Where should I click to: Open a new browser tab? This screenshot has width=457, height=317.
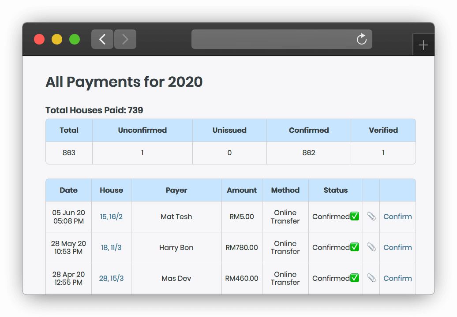(423, 45)
